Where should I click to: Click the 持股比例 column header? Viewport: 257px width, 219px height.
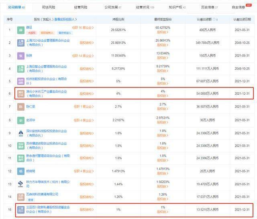[118, 20]
